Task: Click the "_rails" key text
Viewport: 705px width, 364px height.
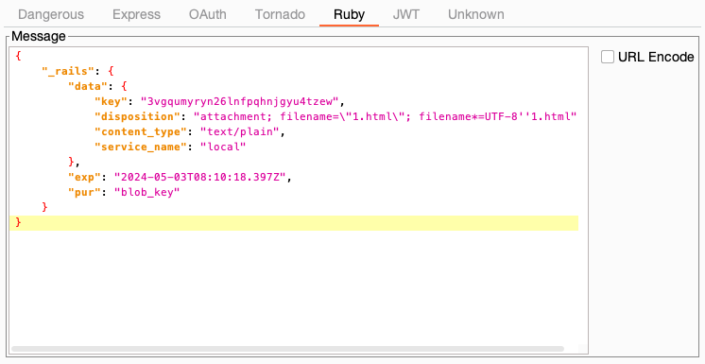Action: pos(67,71)
